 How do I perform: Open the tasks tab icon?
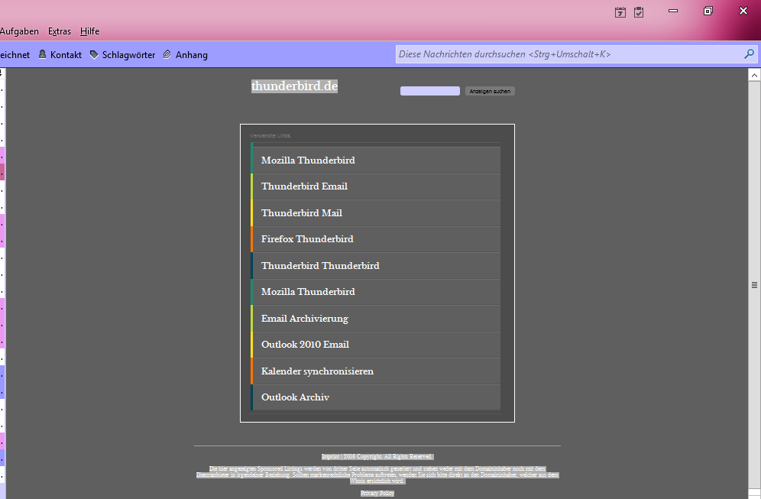tap(639, 12)
